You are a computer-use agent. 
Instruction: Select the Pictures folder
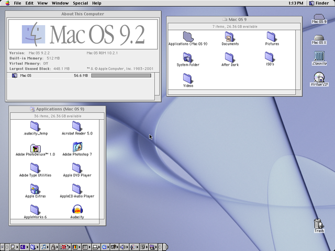(x=272, y=38)
